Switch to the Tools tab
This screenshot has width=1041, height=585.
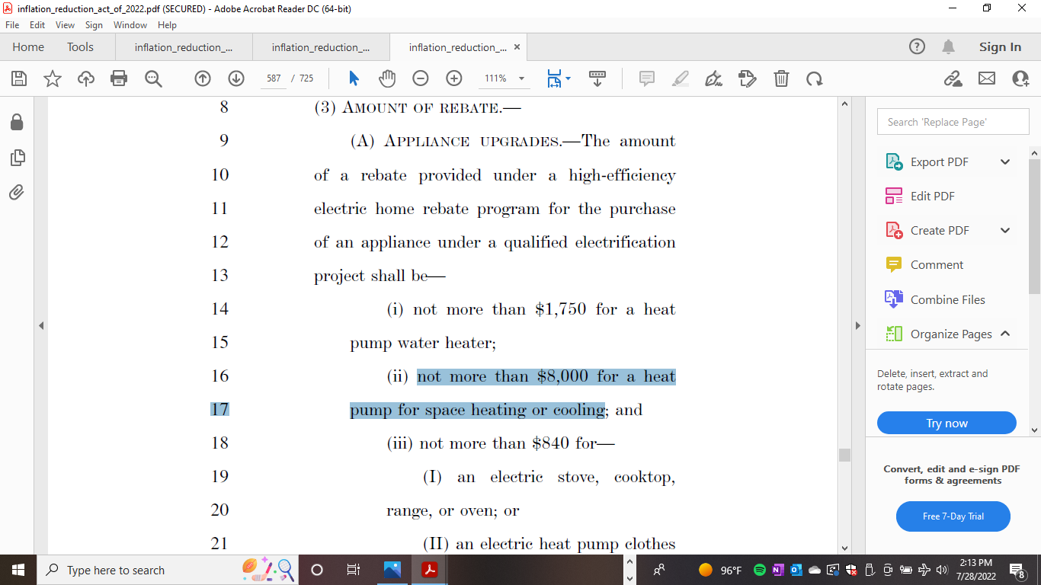pyautogui.click(x=80, y=47)
